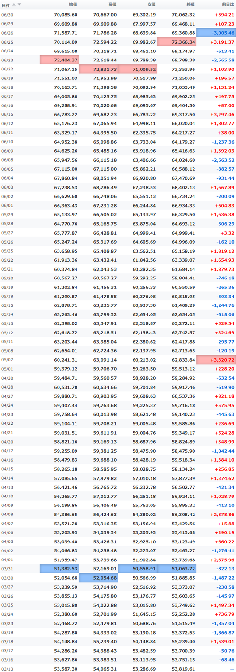Select the change value +3,191.37
The width and height of the screenshot is (236, 672).
(x=222, y=42)
